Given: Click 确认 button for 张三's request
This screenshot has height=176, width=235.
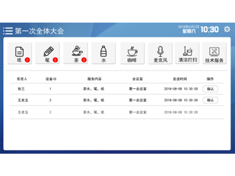Looking at the screenshot, I should tap(210, 89).
